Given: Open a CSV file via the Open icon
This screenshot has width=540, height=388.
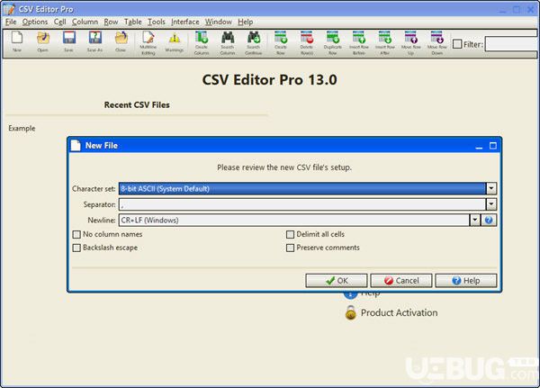Looking at the screenshot, I should click(43, 38).
